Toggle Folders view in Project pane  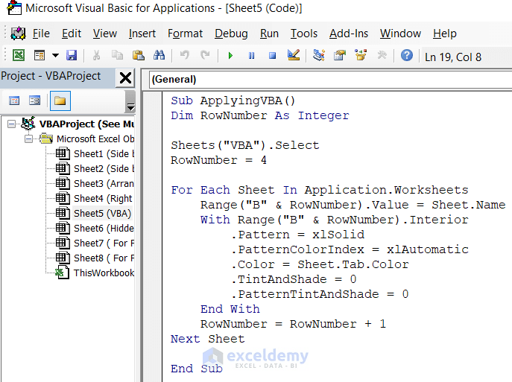pos(60,101)
